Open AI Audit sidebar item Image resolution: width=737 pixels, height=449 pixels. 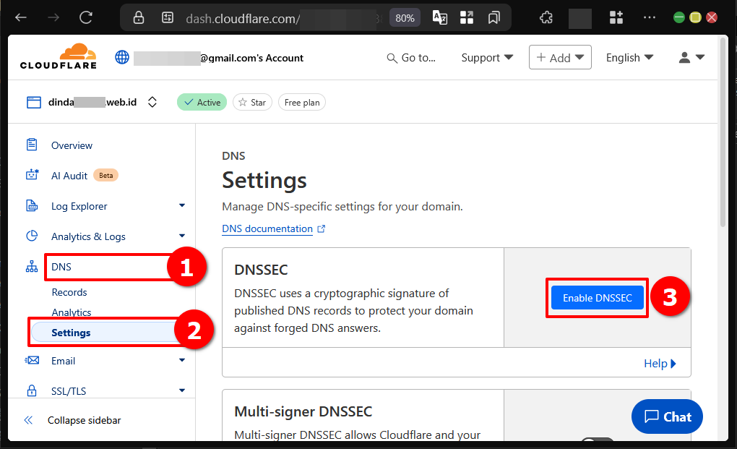69,176
